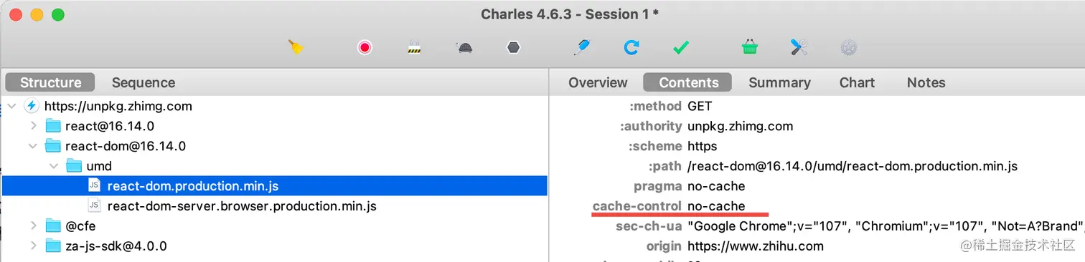Open the green basket icon
The height and width of the screenshot is (262, 1085).
click(x=750, y=47)
